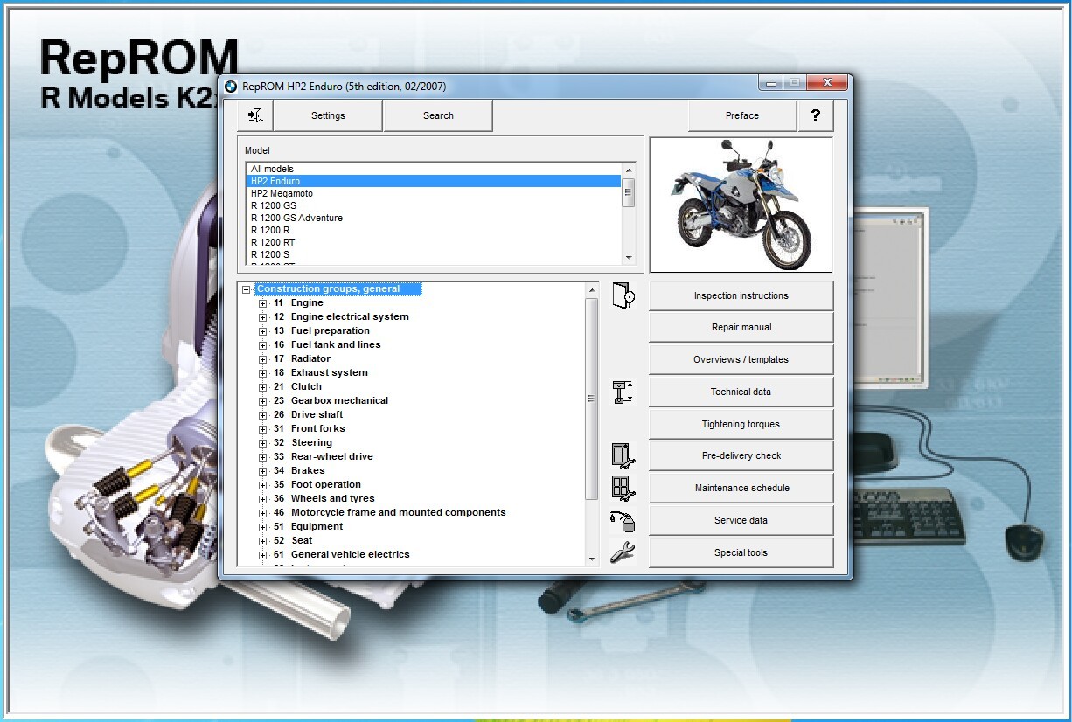Expand the 21 Clutch group
1072x722 pixels.
point(262,387)
